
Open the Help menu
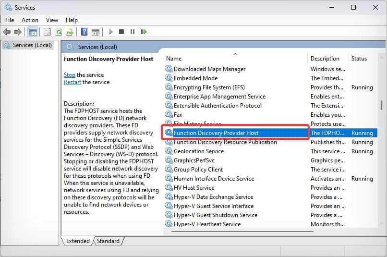(72, 20)
